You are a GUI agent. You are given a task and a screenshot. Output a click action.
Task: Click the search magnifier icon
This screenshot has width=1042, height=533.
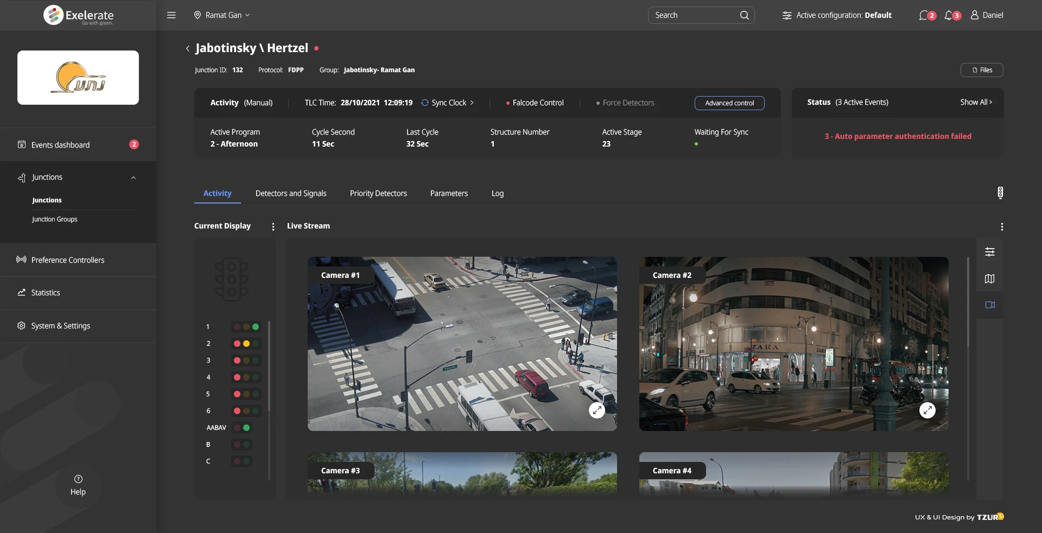[x=745, y=15]
